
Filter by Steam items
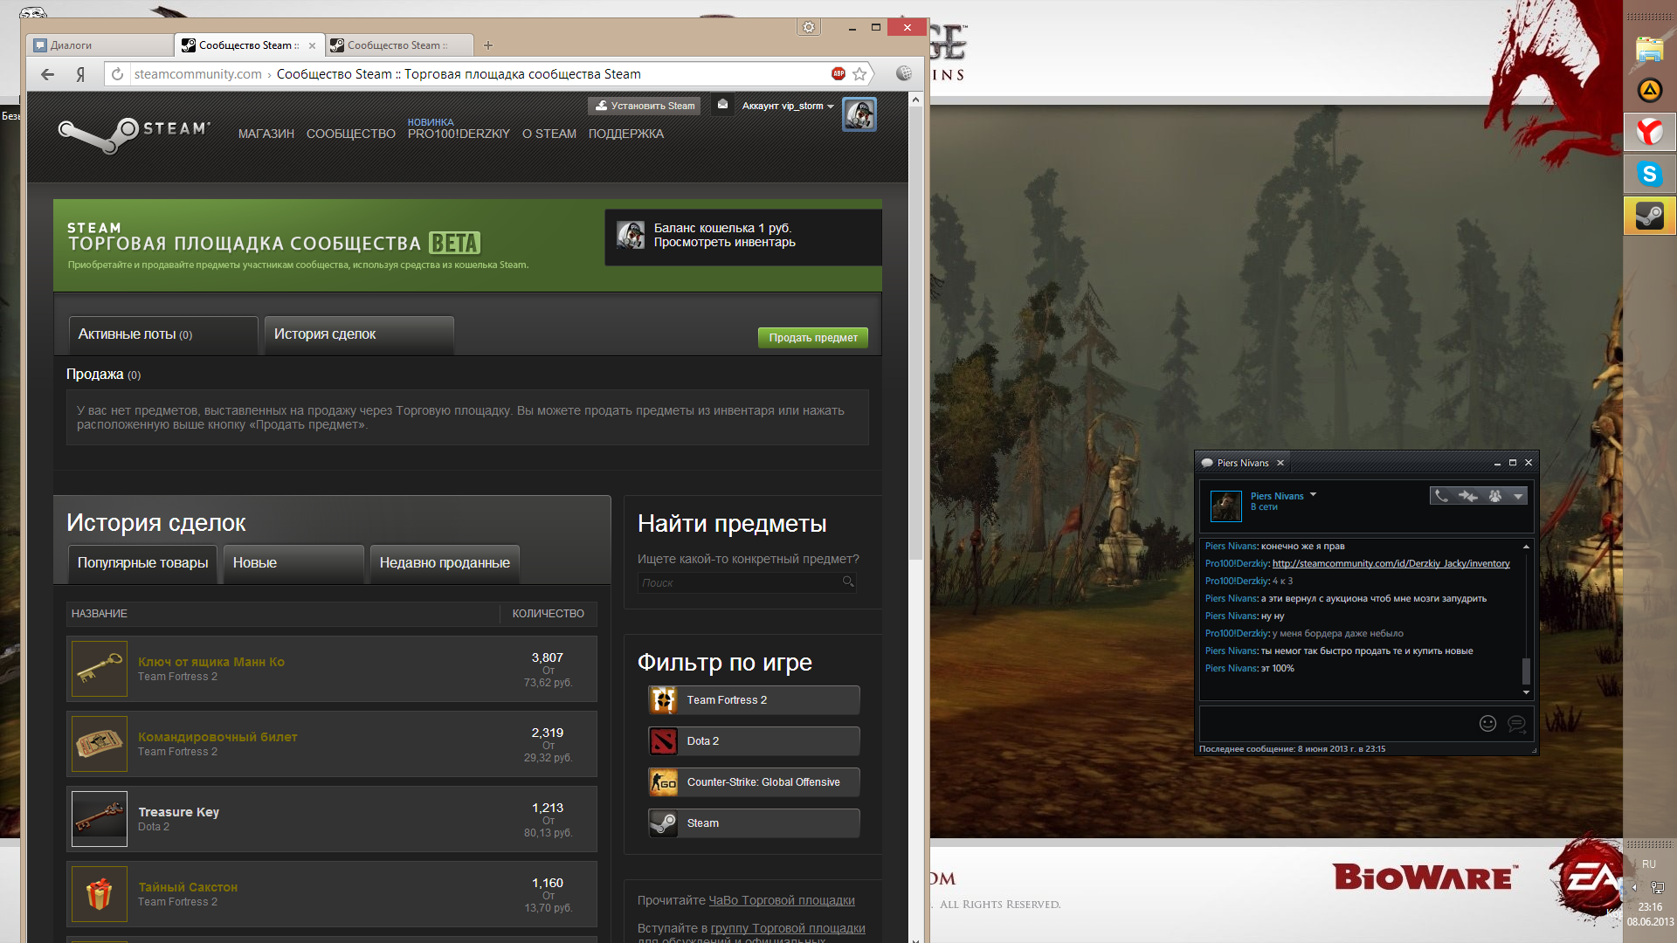[x=754, y=823]
